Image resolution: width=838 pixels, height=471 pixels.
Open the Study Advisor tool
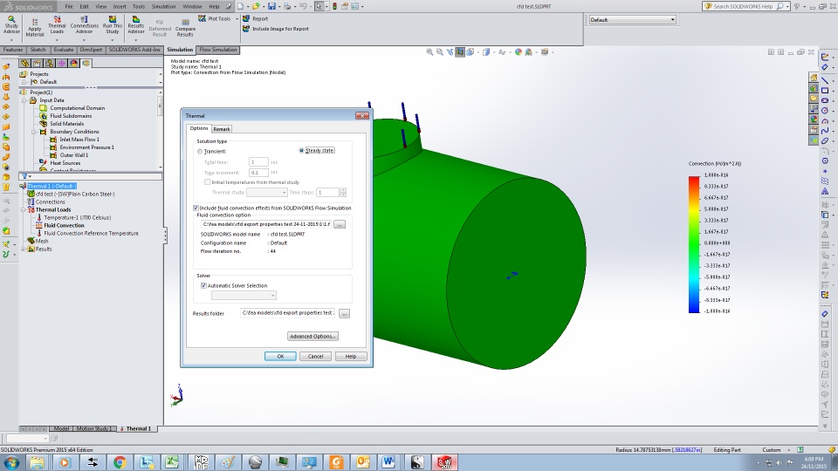point(11,25)
